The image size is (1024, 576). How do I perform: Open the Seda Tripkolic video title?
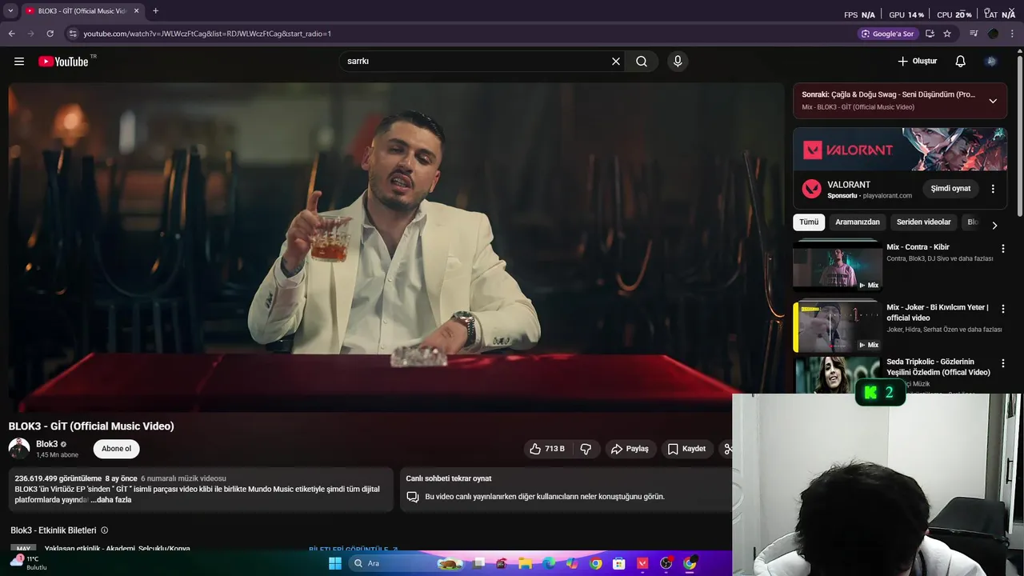tap(938, 367)
